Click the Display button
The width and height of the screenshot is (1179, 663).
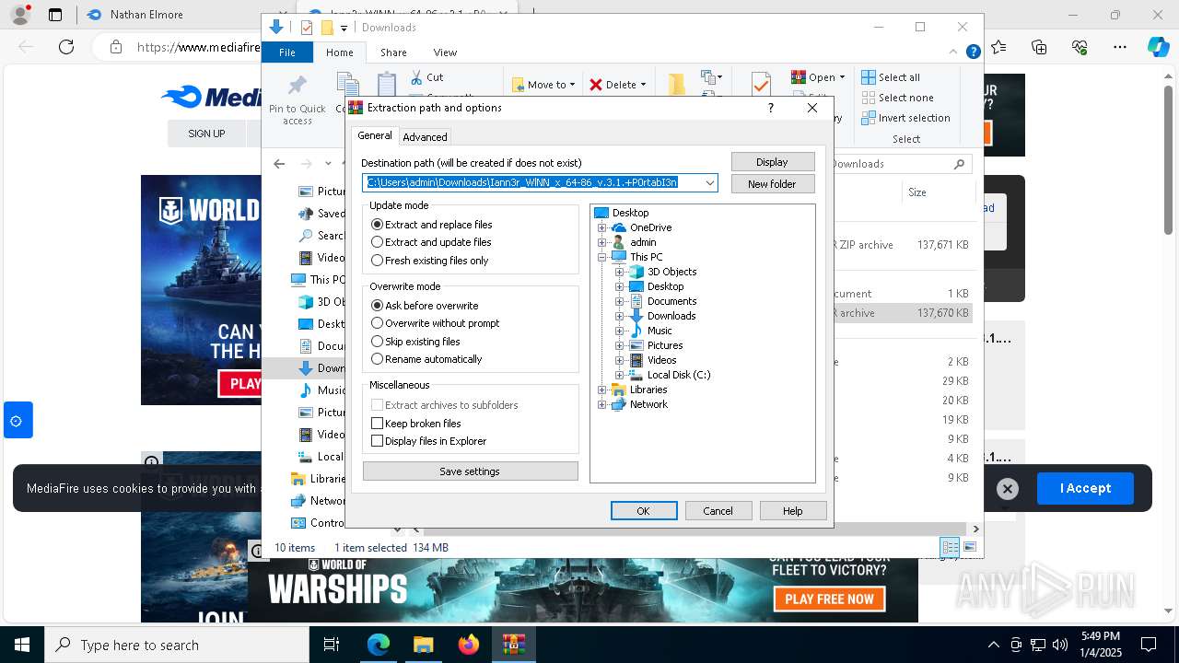click(772, 162)
